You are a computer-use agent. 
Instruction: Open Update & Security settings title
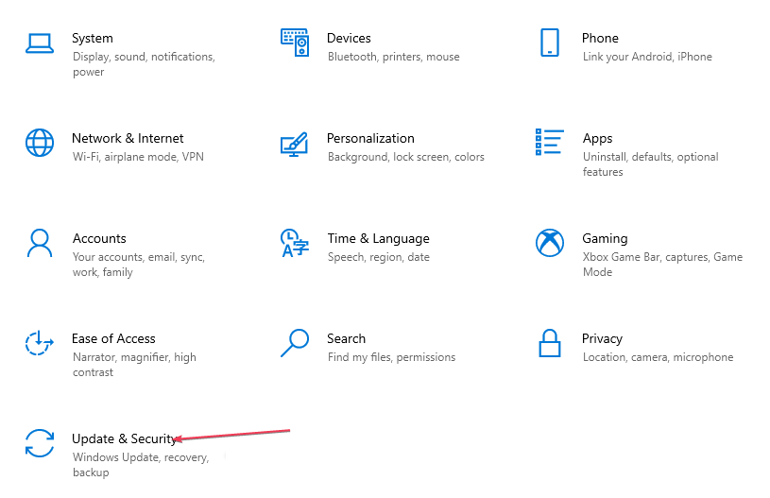point(124,439)
